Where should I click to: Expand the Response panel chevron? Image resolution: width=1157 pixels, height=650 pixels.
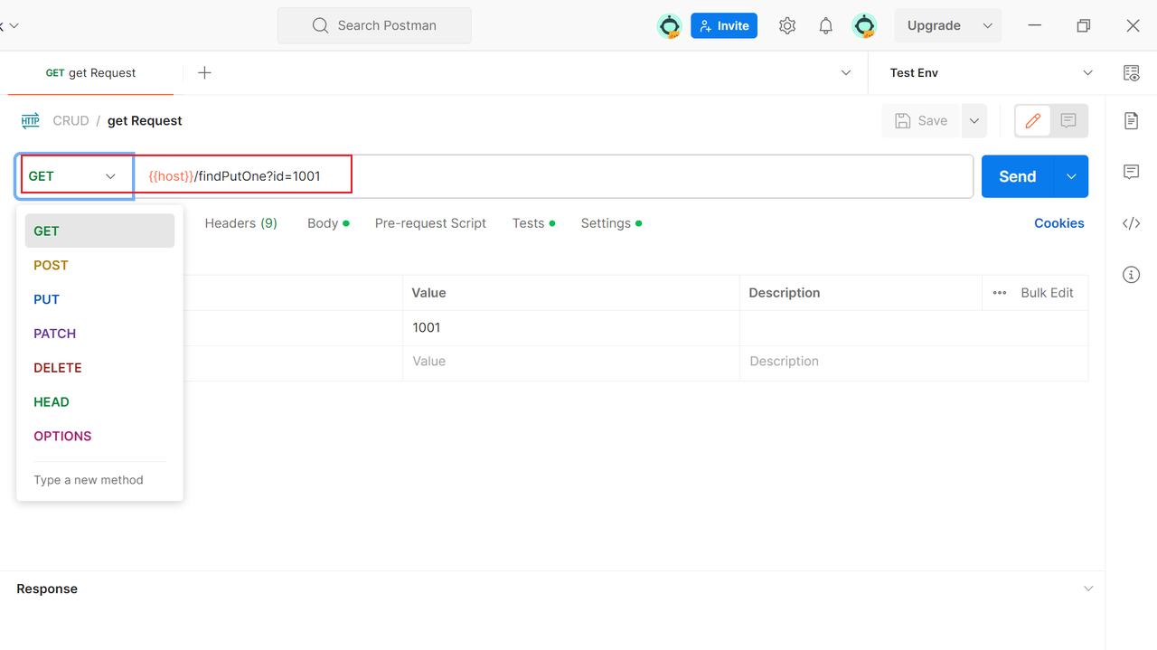coord(1088,589)
